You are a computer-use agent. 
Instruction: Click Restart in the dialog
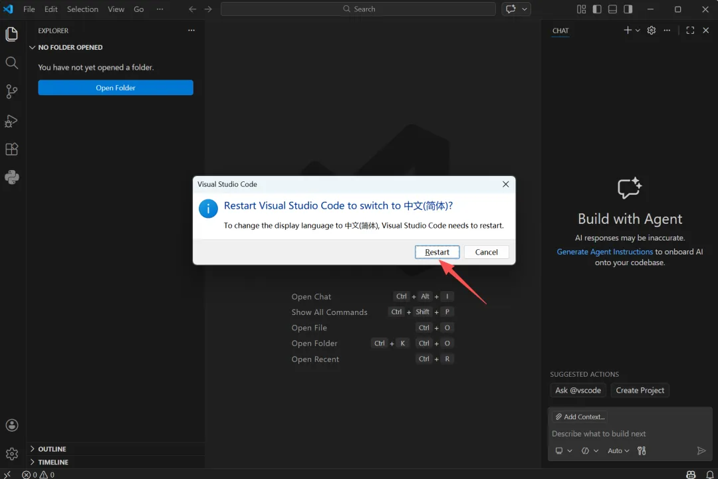[x=437, y=252]
